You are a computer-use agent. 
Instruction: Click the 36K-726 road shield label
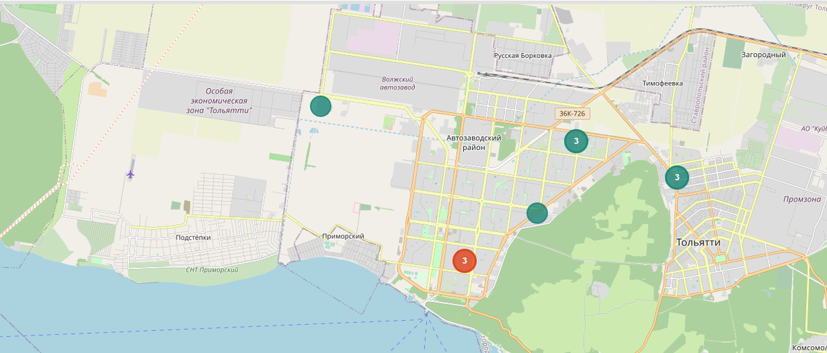pos(573,114)
